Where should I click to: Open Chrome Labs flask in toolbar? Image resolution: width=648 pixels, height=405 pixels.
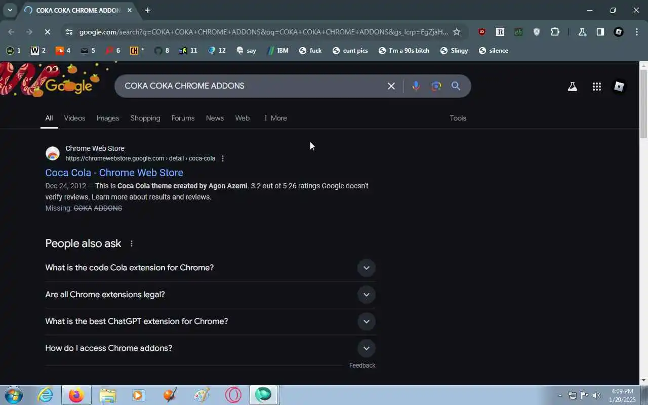coord(582,32)
